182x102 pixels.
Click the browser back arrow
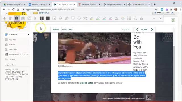coord(4,10)
